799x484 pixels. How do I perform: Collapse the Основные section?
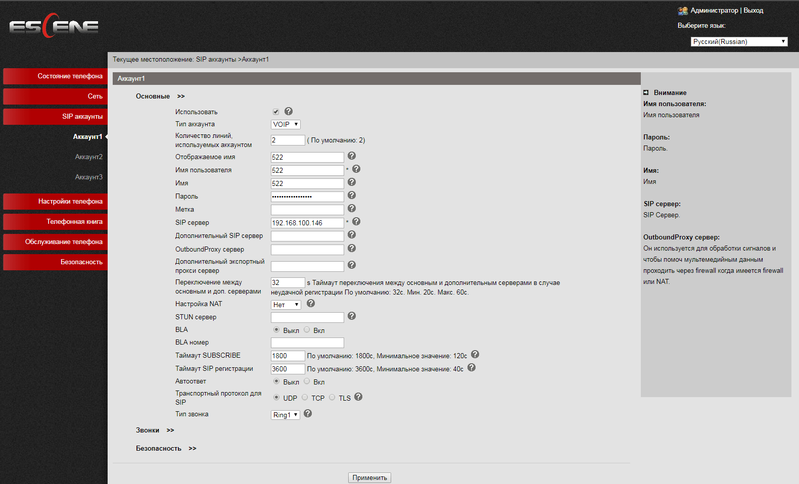(160, 96)
